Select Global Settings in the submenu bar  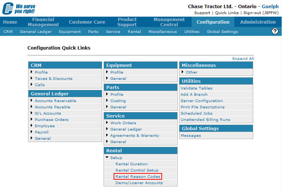pos(222,32)
